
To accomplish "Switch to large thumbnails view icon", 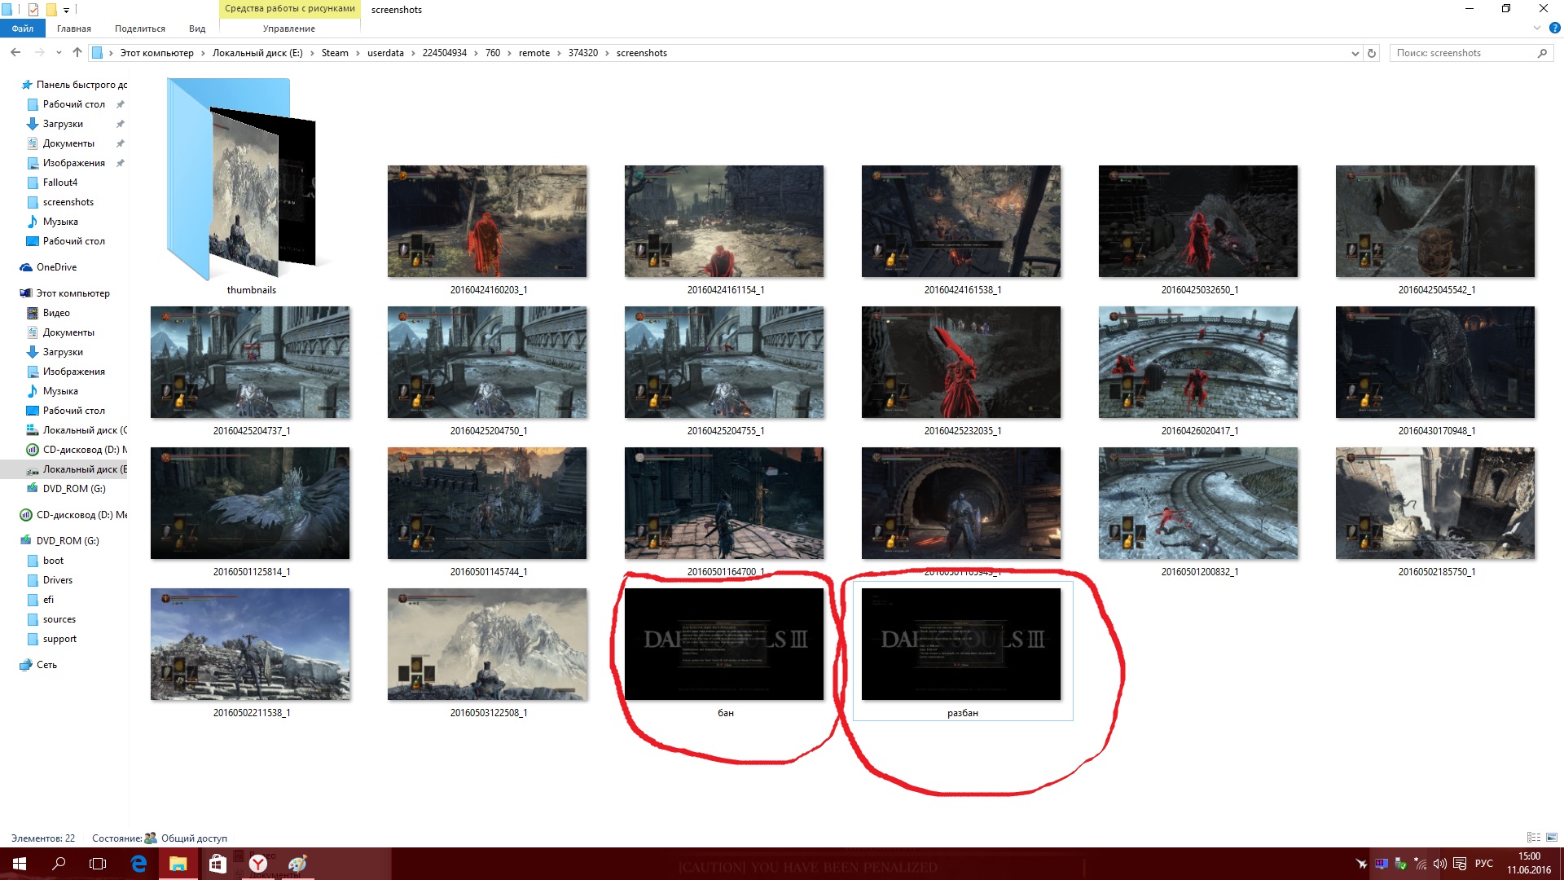I will click(1552, 838).
